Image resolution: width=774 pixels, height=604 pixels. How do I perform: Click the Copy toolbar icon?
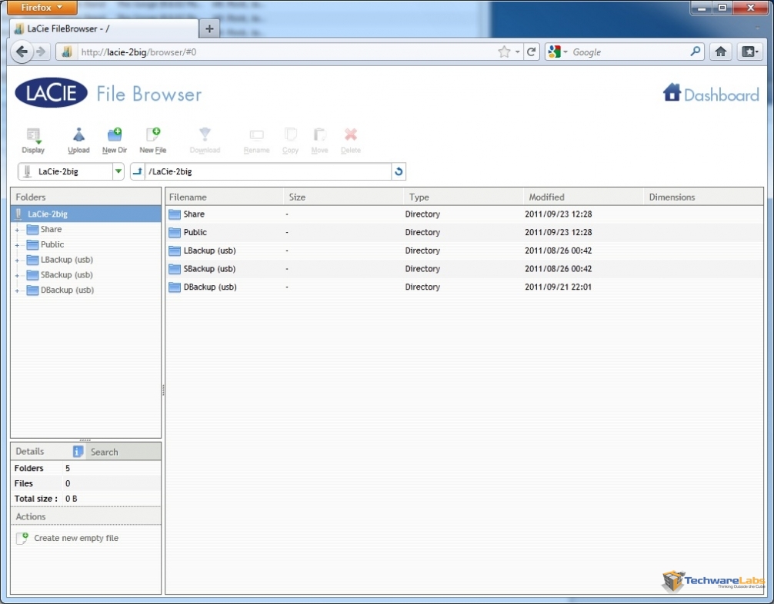pyautogui.click(x=290, y=134)
